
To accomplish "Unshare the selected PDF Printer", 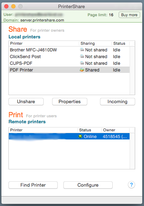I will pyautogui.click(x=26, y=101).
